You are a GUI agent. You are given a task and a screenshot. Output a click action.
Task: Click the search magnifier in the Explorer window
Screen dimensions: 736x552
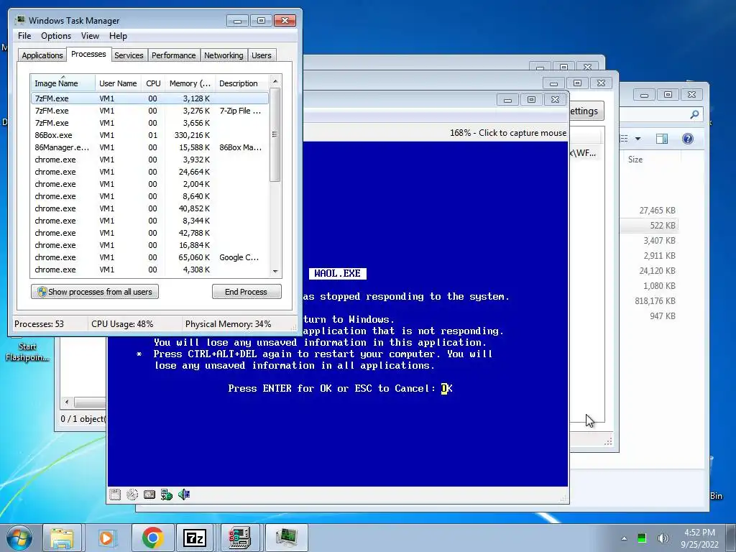coord(694,114)
